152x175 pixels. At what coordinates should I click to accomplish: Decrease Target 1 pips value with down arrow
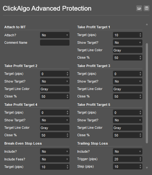[140, 36]
